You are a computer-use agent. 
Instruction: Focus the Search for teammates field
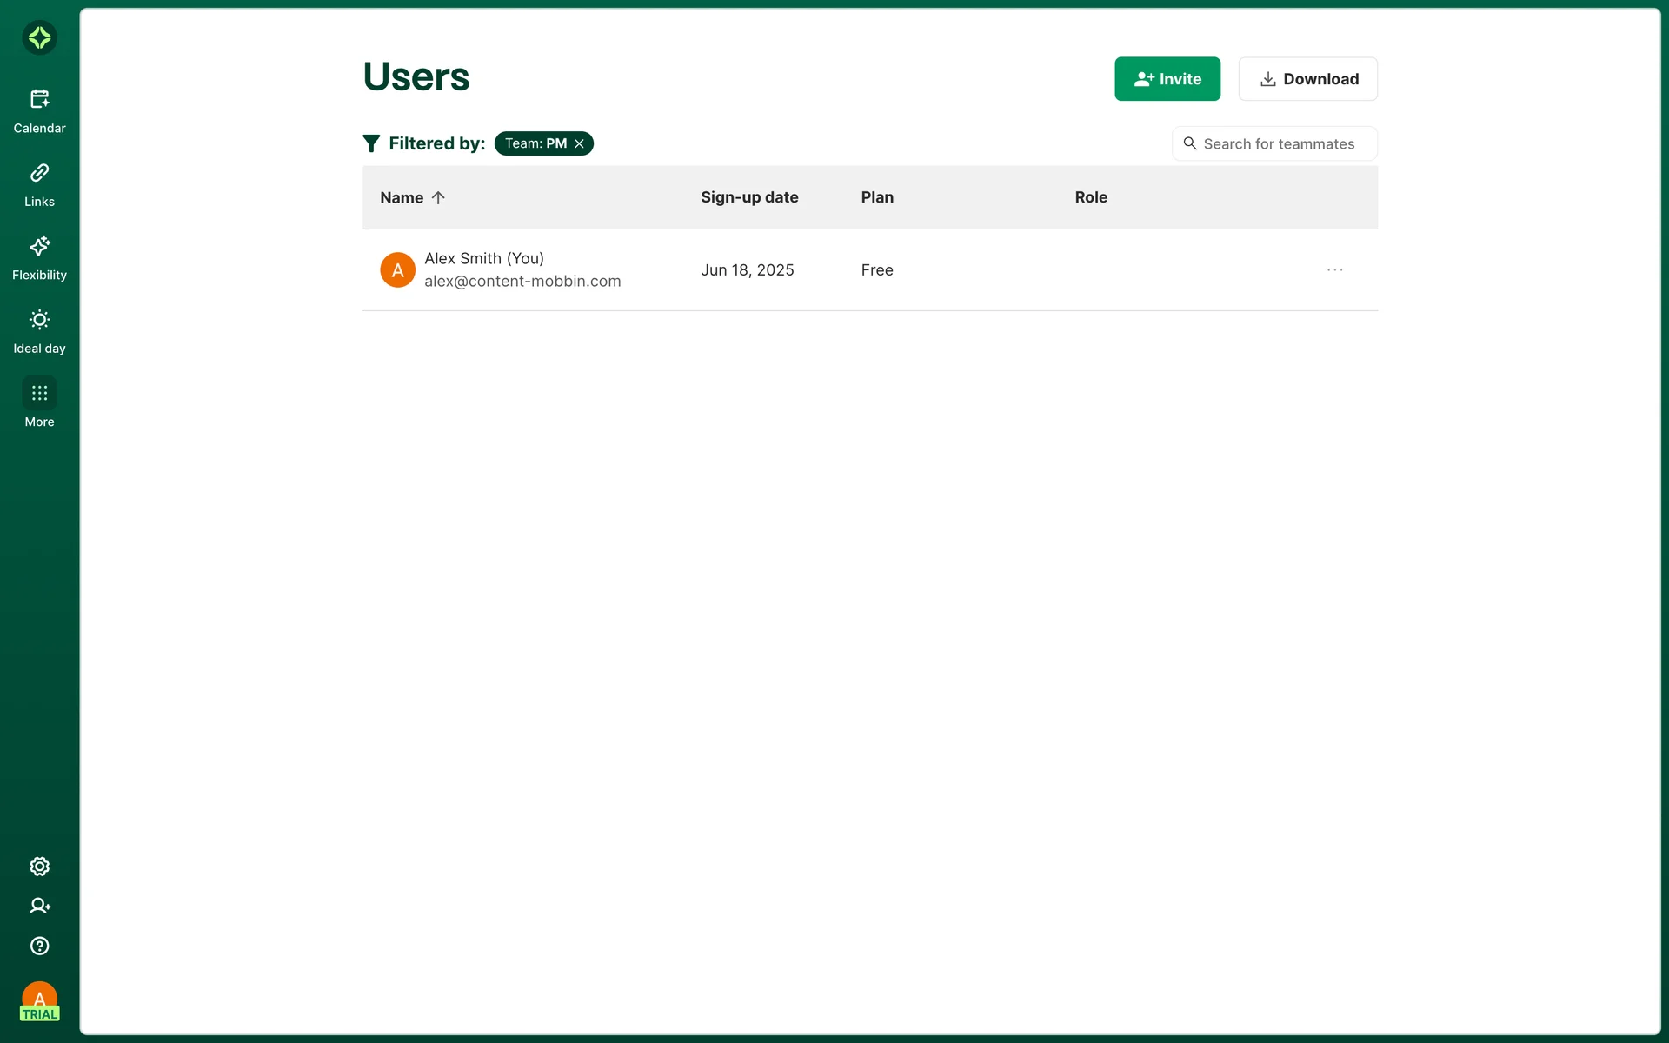pyautogui.click(x=1278, y=143)
